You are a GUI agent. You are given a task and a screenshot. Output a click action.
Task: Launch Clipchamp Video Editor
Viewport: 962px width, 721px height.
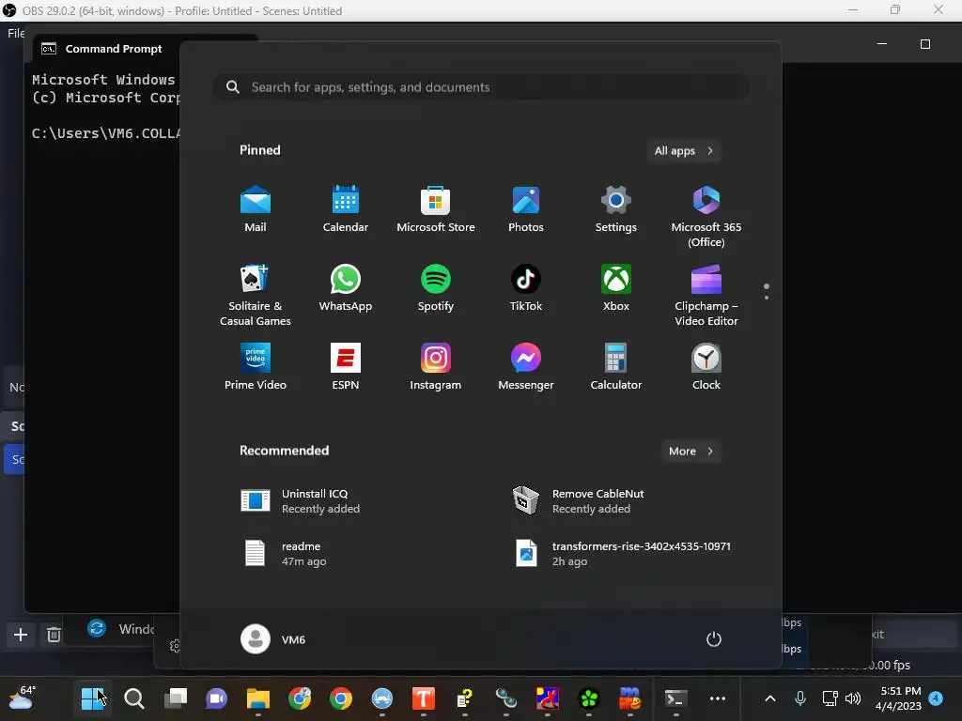click(706, 296)
